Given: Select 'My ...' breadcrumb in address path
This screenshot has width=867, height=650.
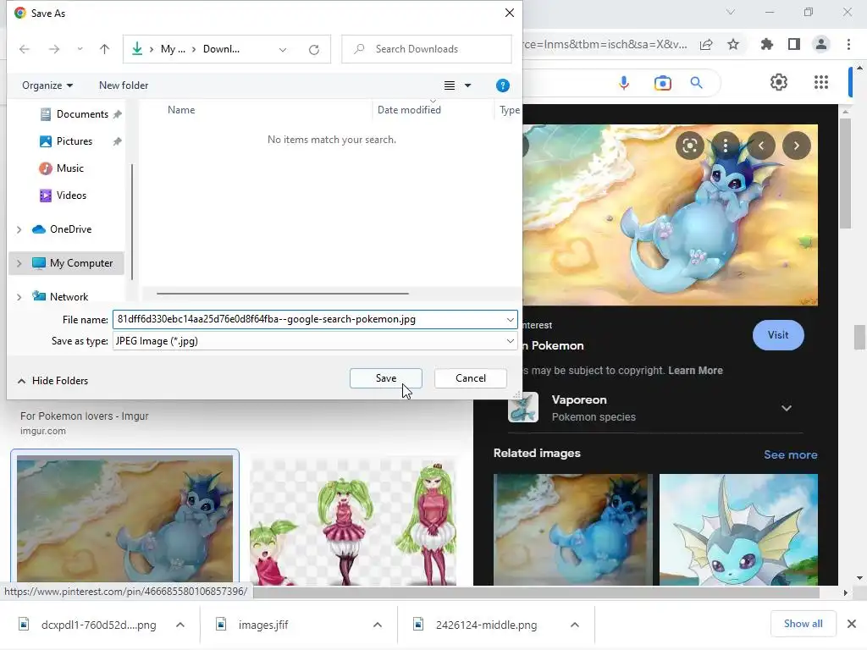Looking at the screenshot, I should click(x=173, y=49).
